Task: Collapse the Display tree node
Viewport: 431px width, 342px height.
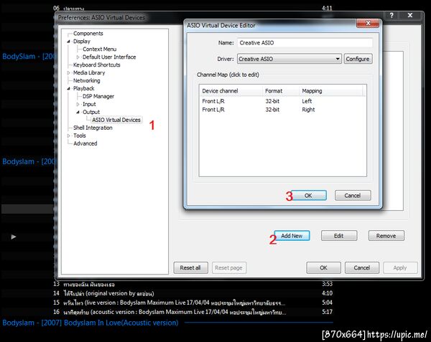Action: pos(69,42)
